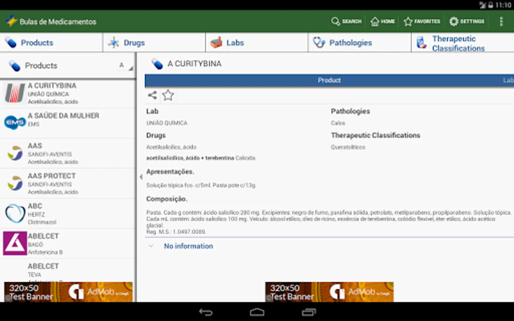Select the ABELCET Teva product entry
The width and height of the screenshot is (514, 321).
tap(68, 271)
